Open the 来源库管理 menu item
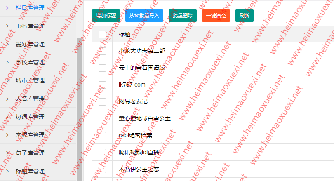This screenshot has width=334, height=181. tap(30, 135)
